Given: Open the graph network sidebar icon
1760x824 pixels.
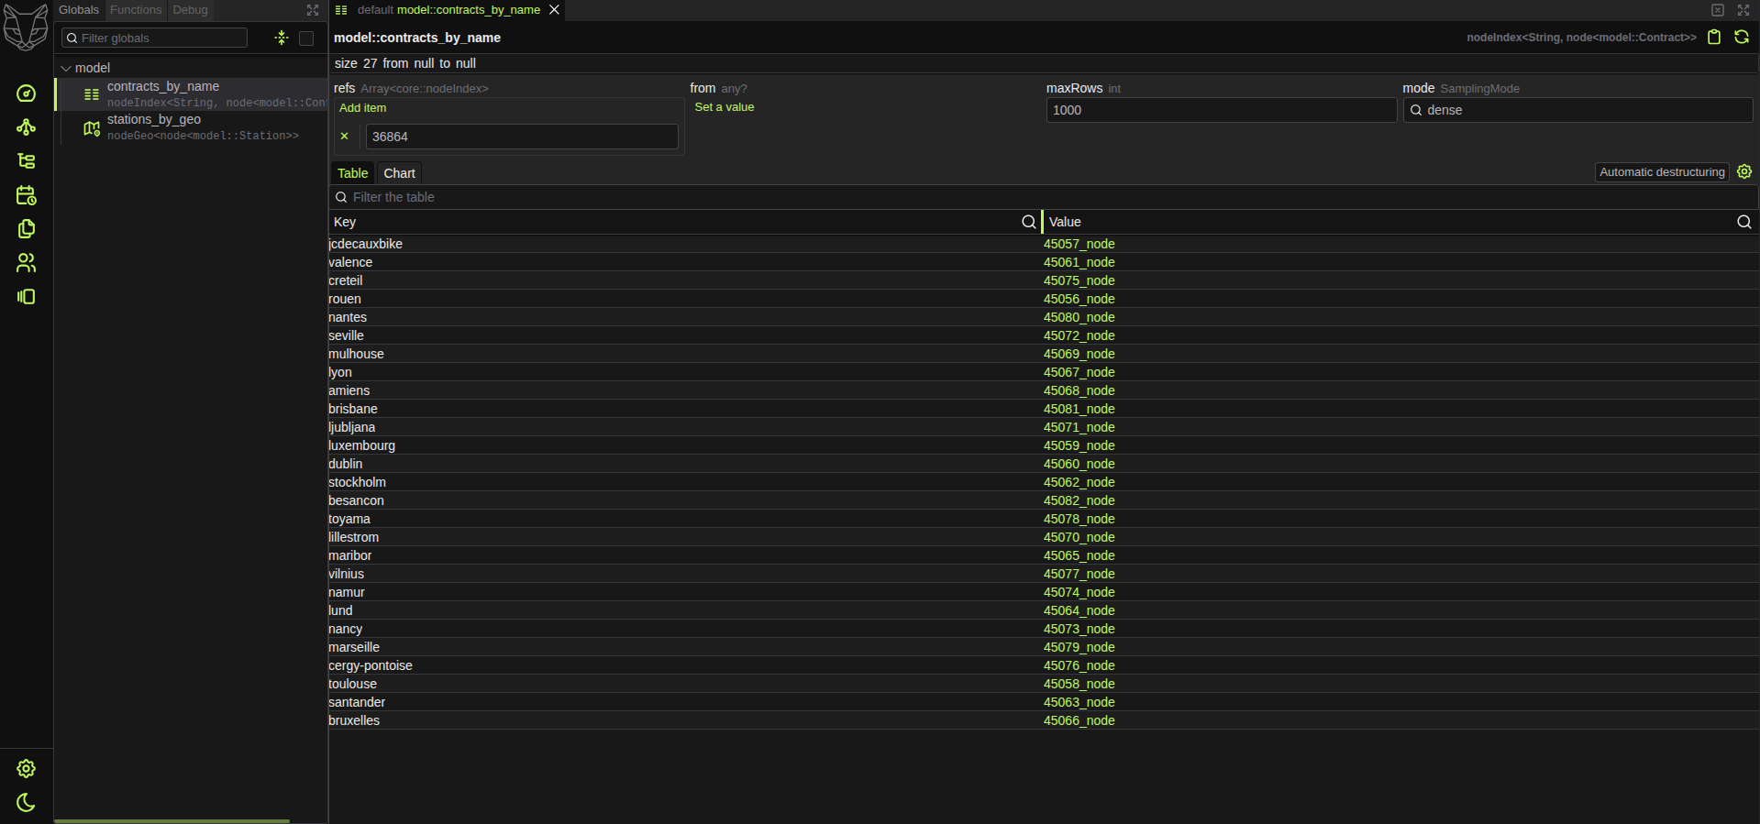Looking at the screenshot, I should point(27,127).
